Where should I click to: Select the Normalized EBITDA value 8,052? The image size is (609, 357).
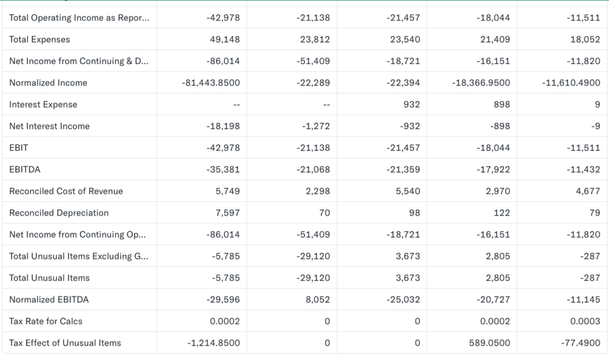coord(318,299)
